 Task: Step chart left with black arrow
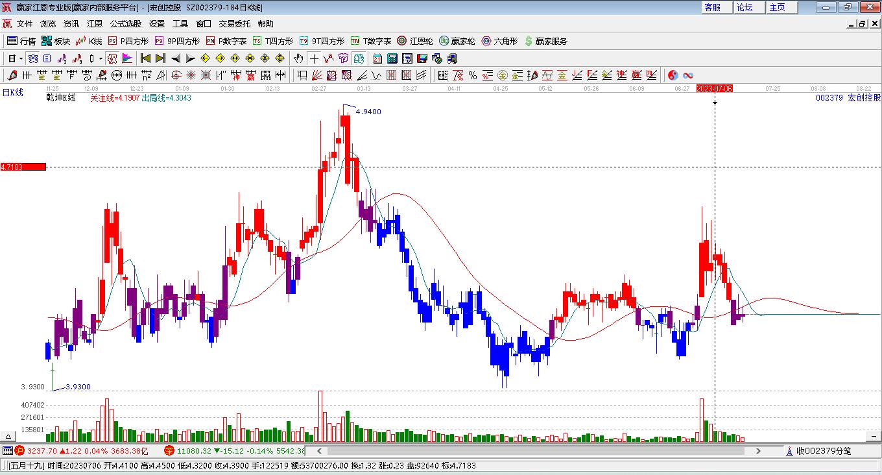175,58
